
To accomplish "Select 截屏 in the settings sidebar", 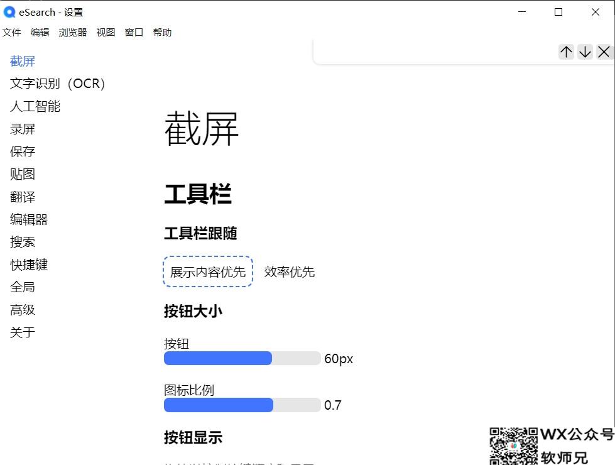I will (x=23, y=61).
